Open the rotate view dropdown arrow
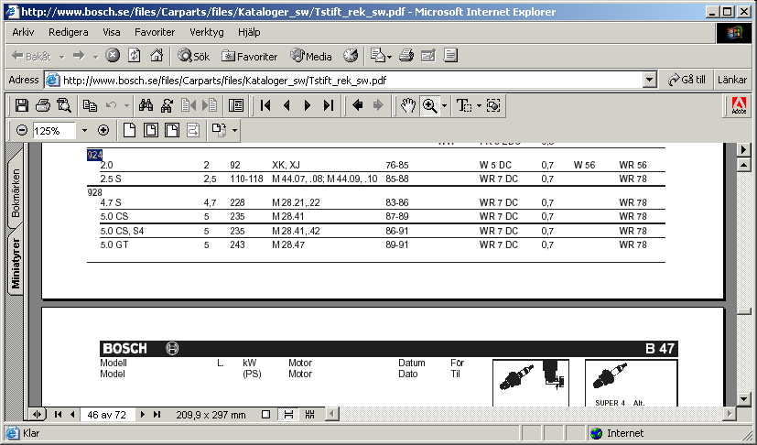757x445 pixels. point(234,130)
